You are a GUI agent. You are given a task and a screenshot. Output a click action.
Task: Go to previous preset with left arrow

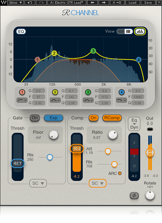tap(92, 3)
